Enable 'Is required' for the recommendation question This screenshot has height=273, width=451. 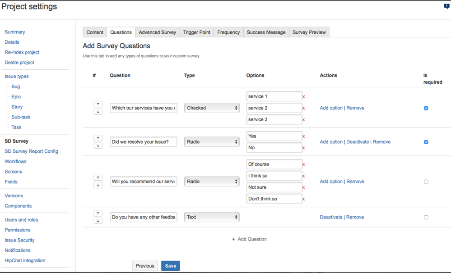pyautogui.click(x=426, y=182)
